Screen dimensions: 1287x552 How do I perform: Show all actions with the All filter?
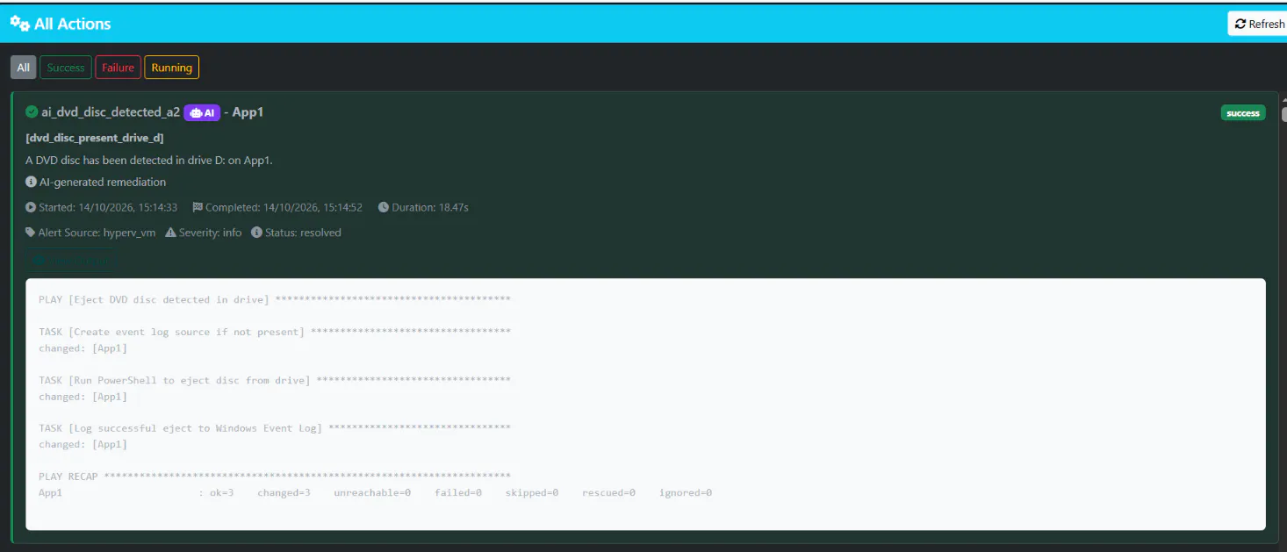[x=23, y=68]
